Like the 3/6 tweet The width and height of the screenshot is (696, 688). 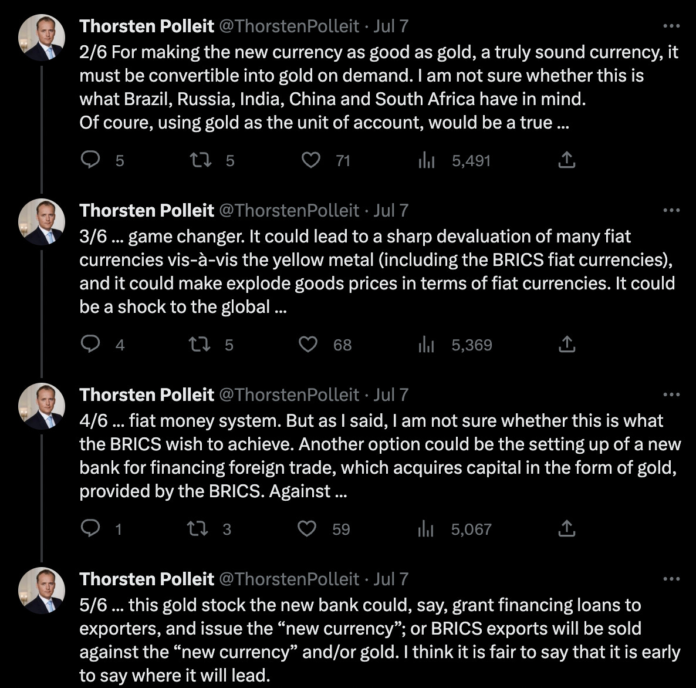click(309, 344)
